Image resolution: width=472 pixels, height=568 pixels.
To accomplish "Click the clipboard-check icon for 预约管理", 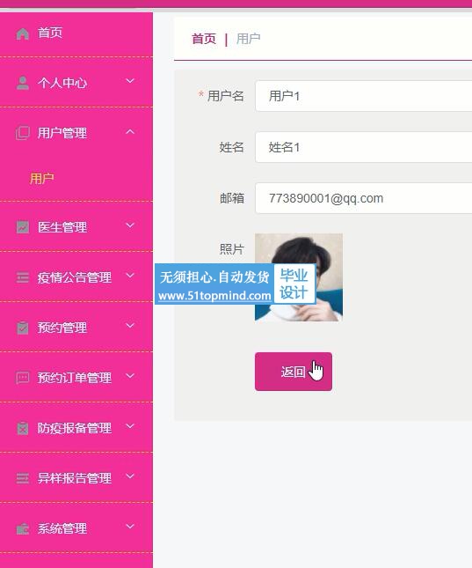I will [23, 328].
